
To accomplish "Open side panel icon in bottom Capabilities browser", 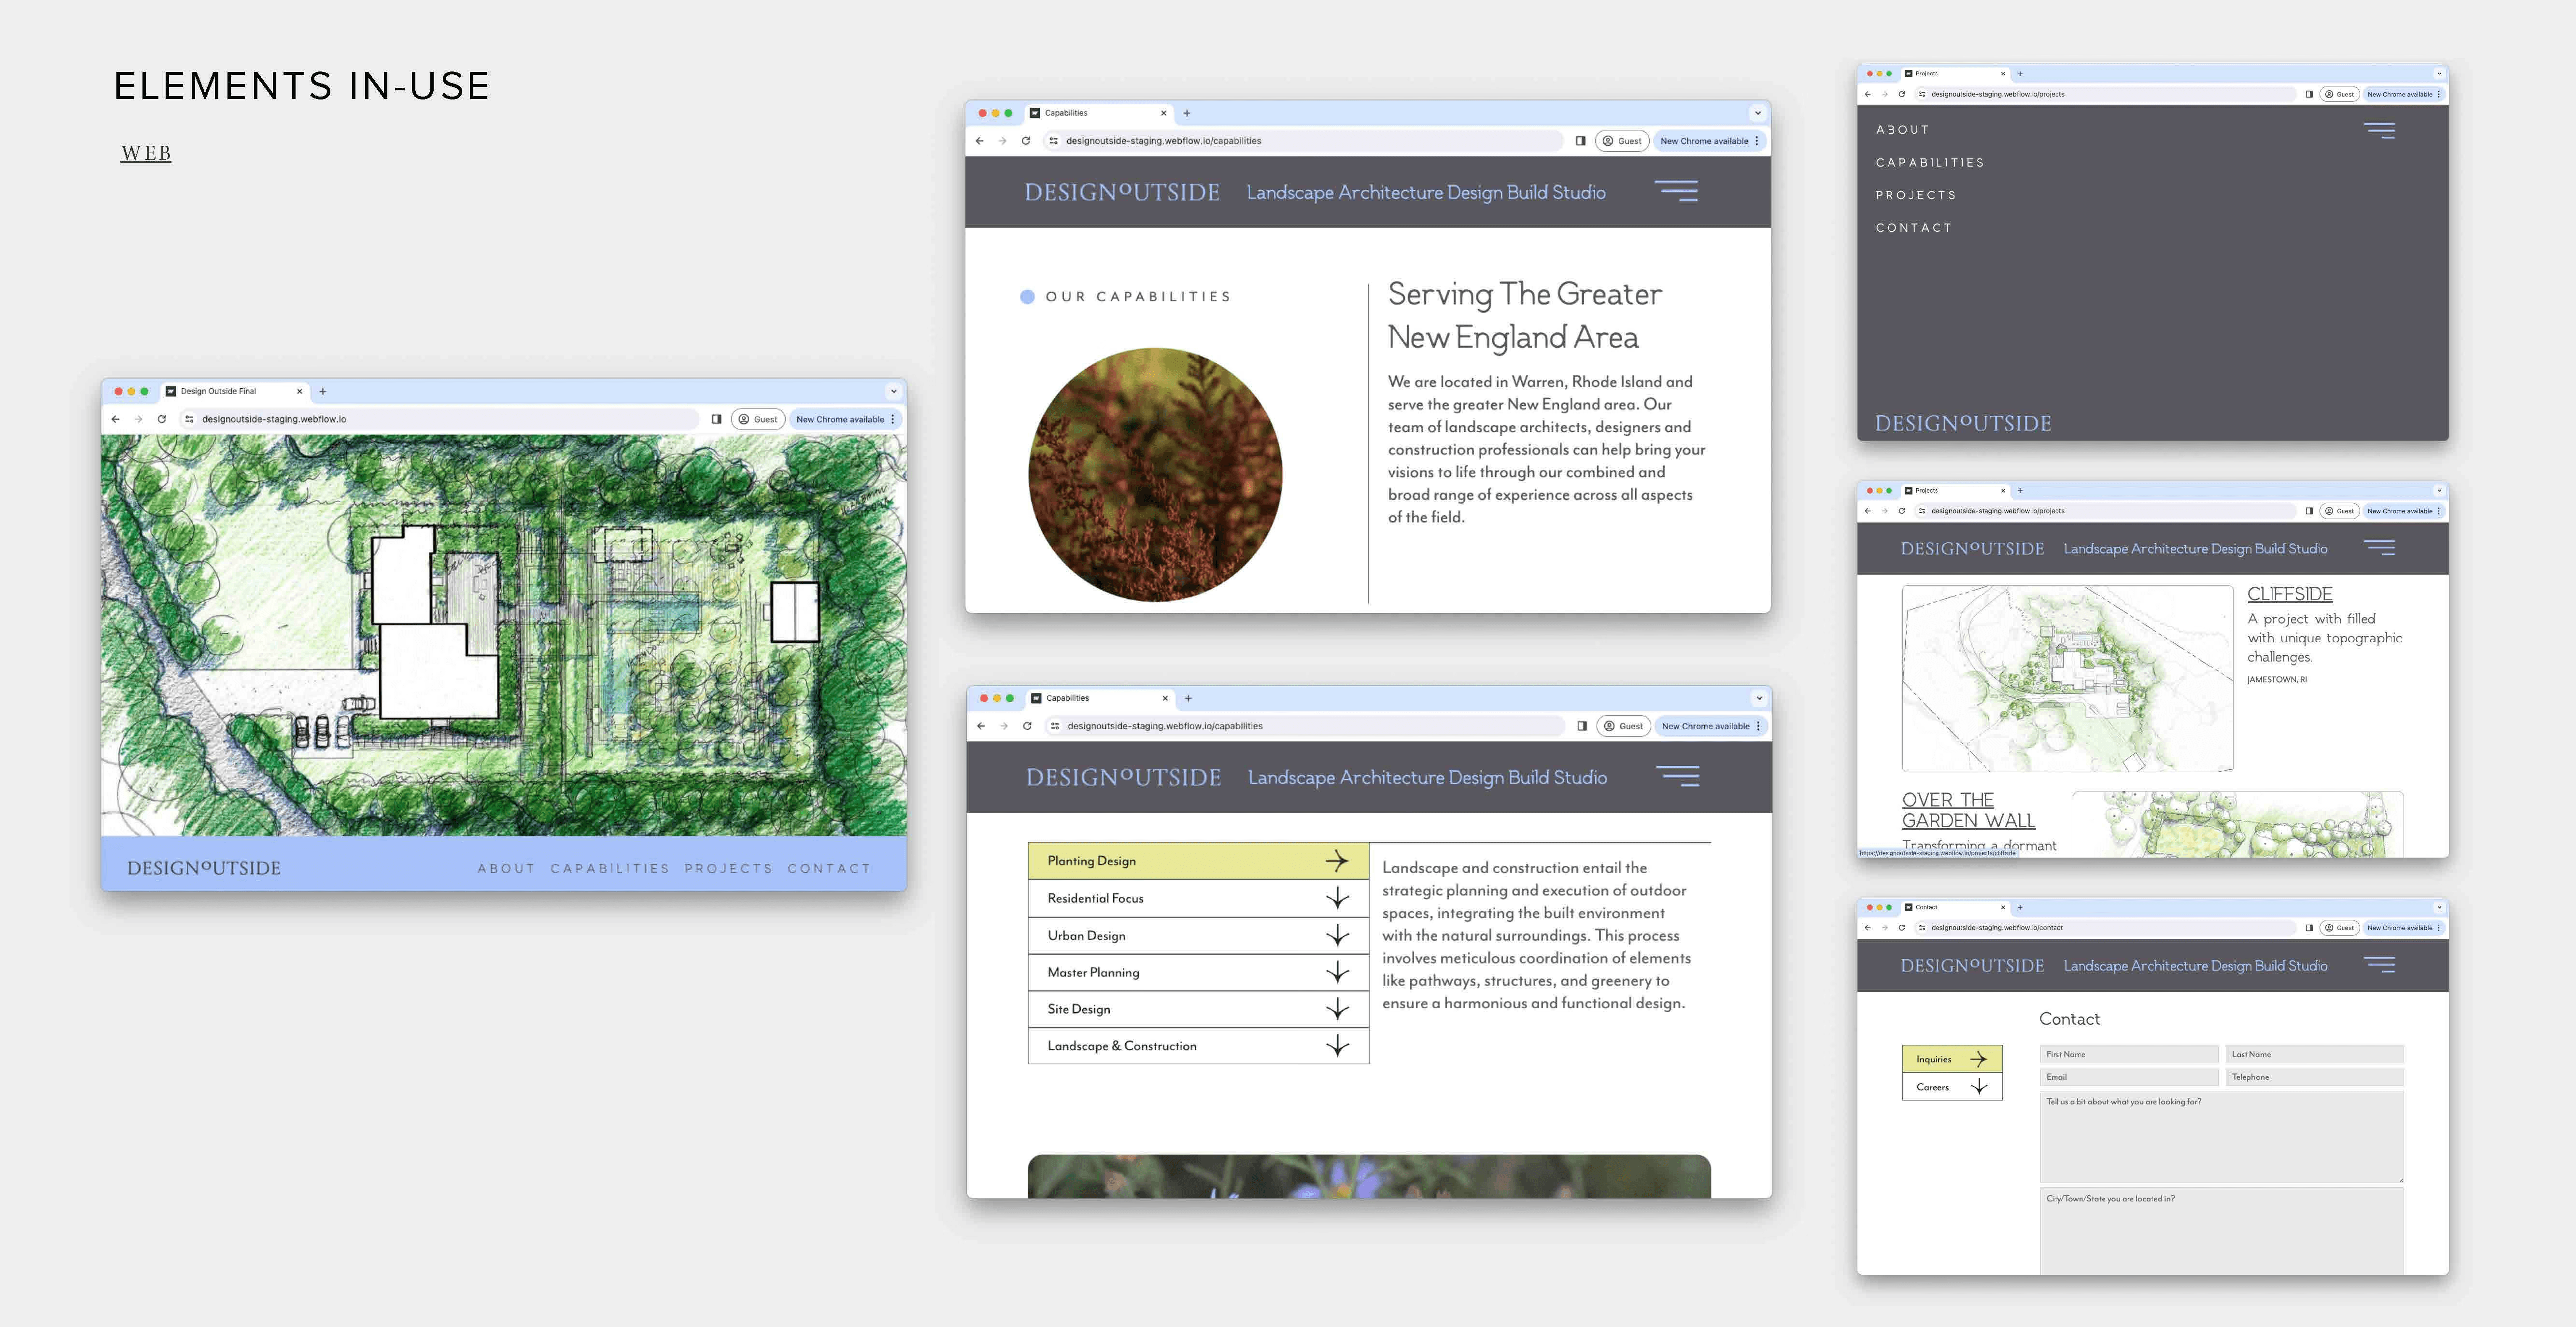I will pyautogui.click(x=1582, y=726).
